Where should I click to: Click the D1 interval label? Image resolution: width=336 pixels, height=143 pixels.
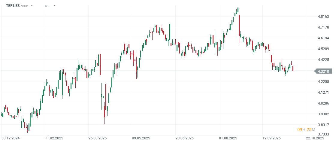(x=47, y=6)
